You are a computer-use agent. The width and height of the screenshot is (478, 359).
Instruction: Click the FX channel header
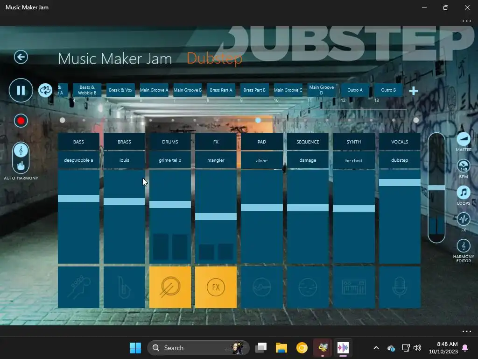(216, 142)
